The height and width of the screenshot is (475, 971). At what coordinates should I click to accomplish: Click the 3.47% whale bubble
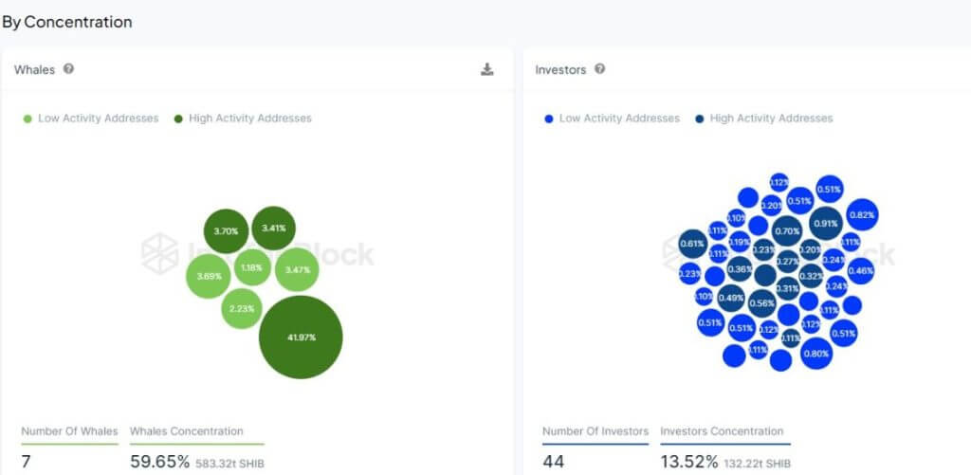[297, 270]
